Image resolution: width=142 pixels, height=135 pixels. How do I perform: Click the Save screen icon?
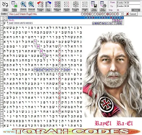(x=94, y=4)
